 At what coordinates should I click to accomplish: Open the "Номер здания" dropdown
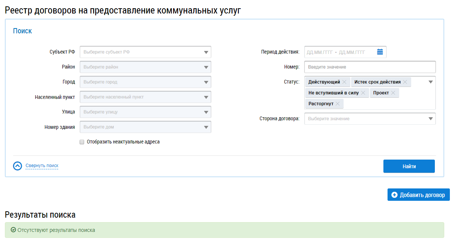145,127
